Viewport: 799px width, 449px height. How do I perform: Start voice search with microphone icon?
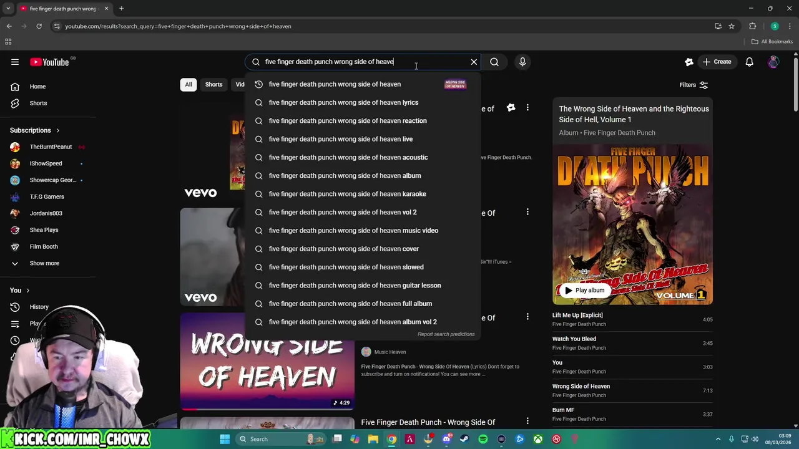coord(522,62)
